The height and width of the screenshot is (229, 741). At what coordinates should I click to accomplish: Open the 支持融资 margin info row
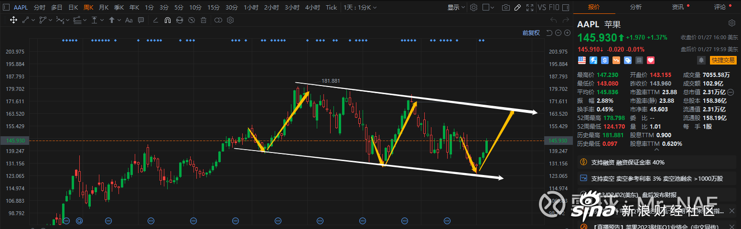(657, 163)
